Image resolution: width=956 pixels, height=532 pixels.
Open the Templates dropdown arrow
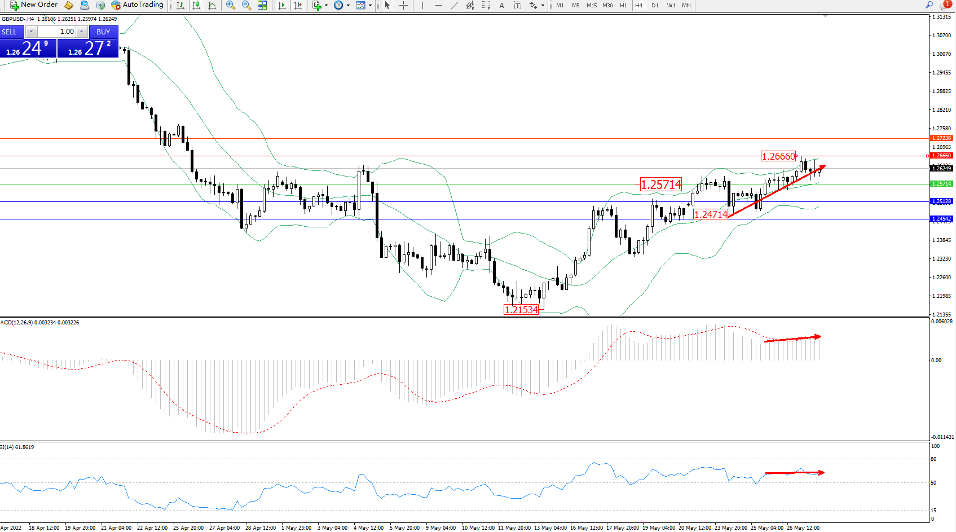coord(370,5)
